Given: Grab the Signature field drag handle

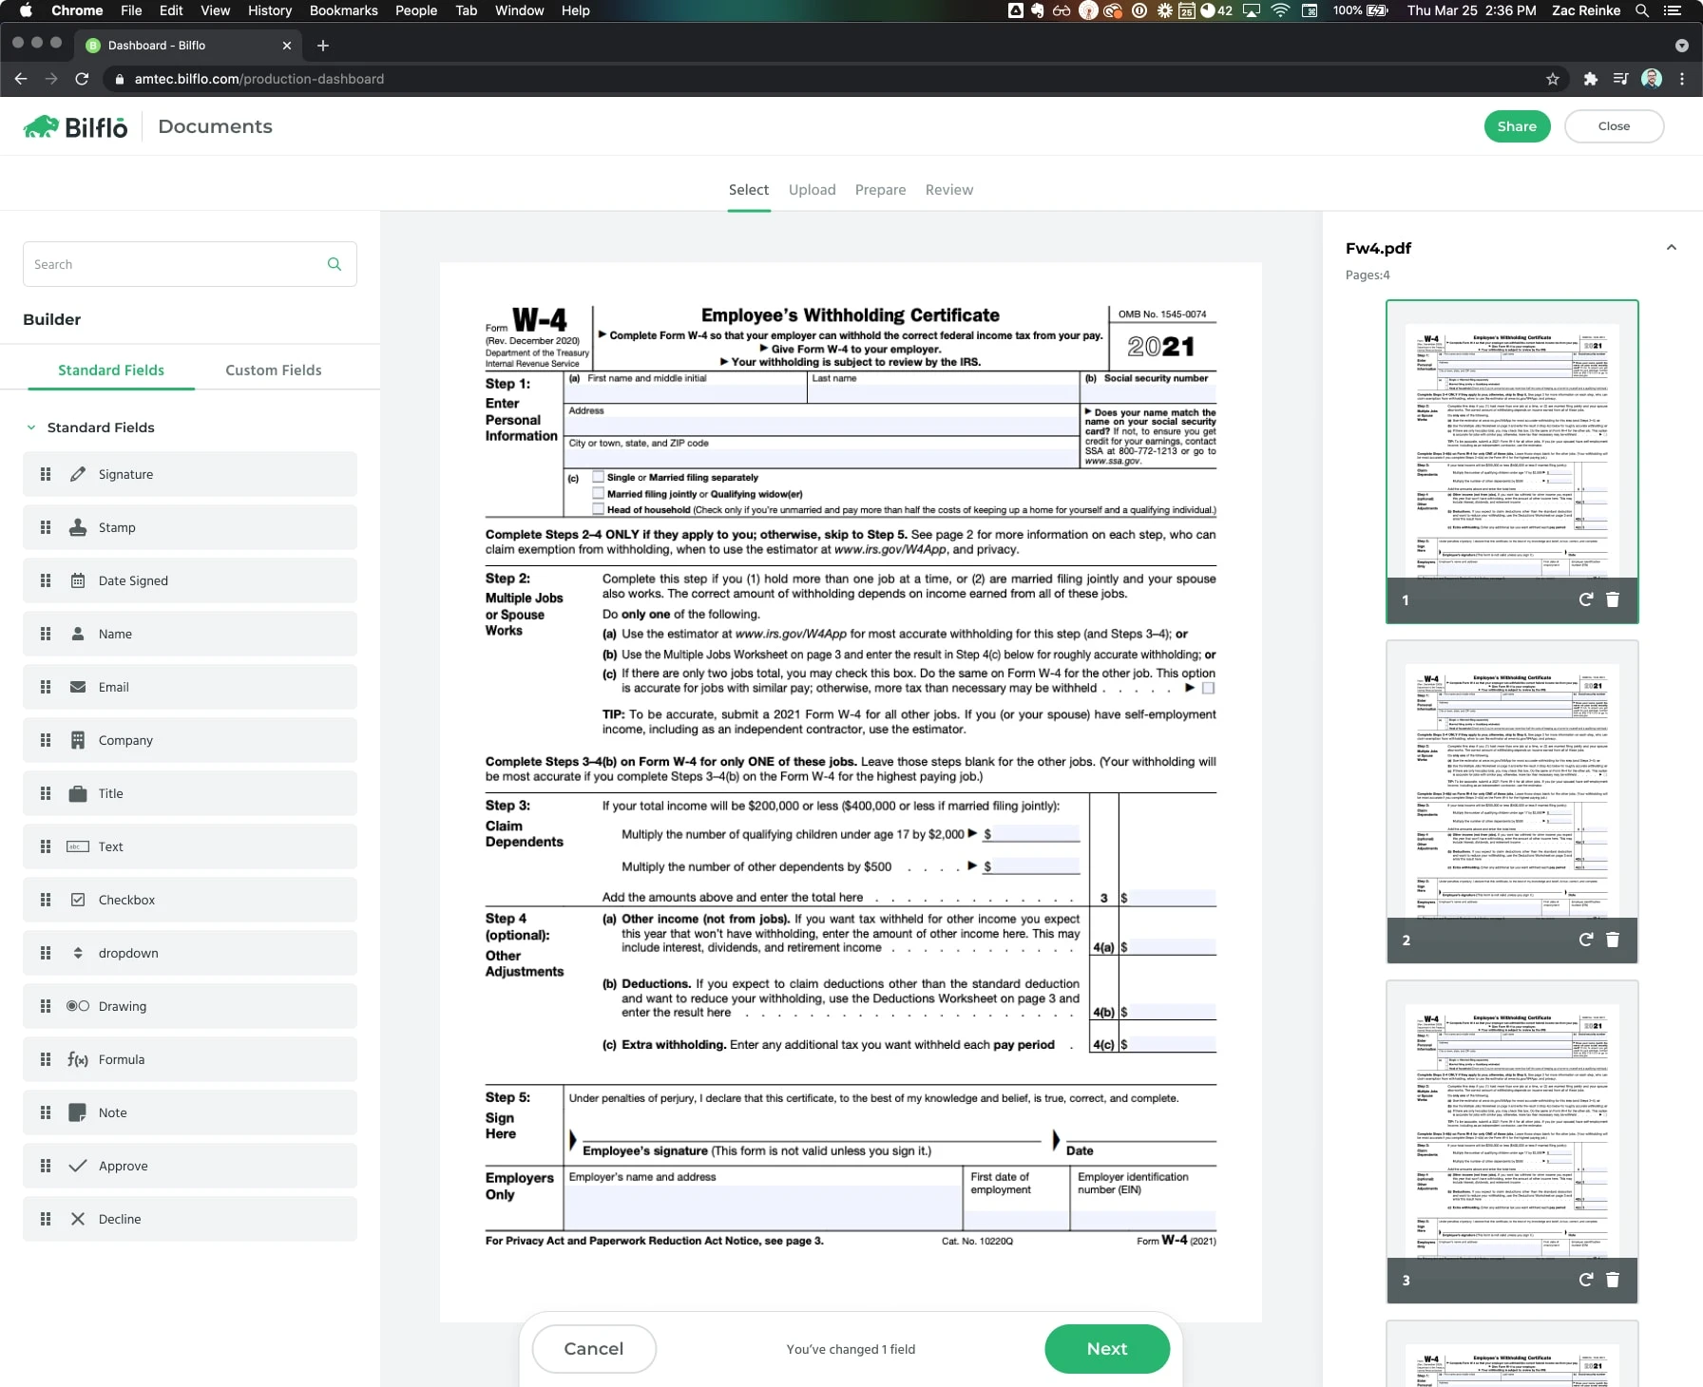Looking at the screenshot, I should 46,474.
